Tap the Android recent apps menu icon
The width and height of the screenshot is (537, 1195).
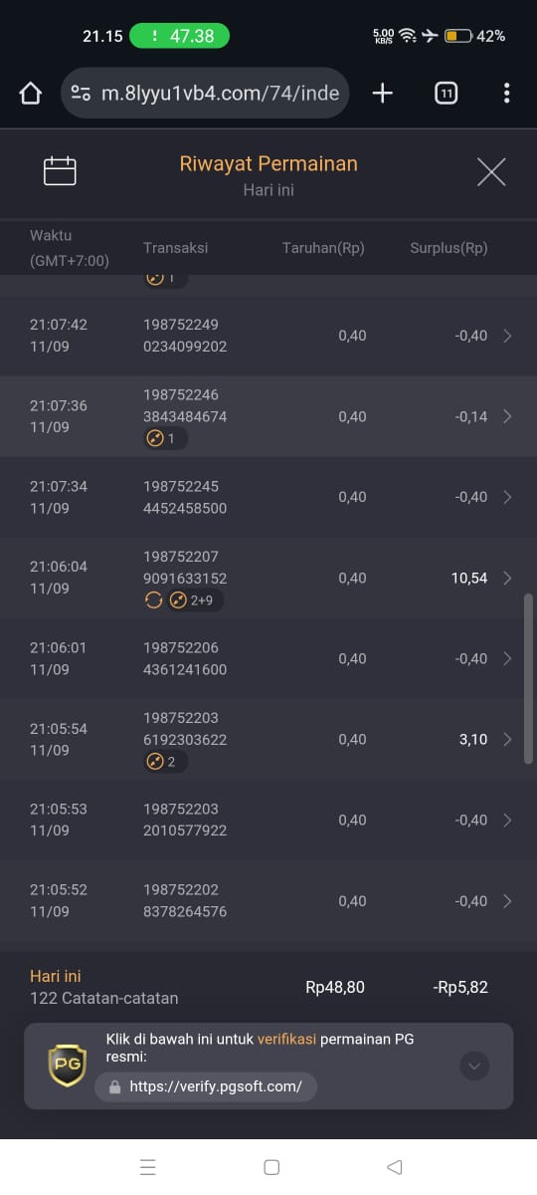[147, 1167]
